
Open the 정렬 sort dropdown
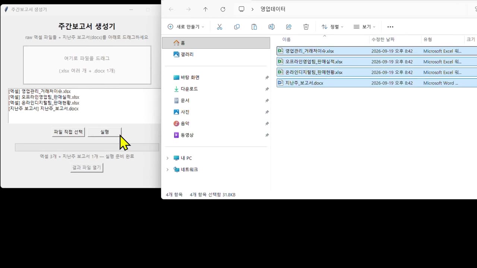332,27
